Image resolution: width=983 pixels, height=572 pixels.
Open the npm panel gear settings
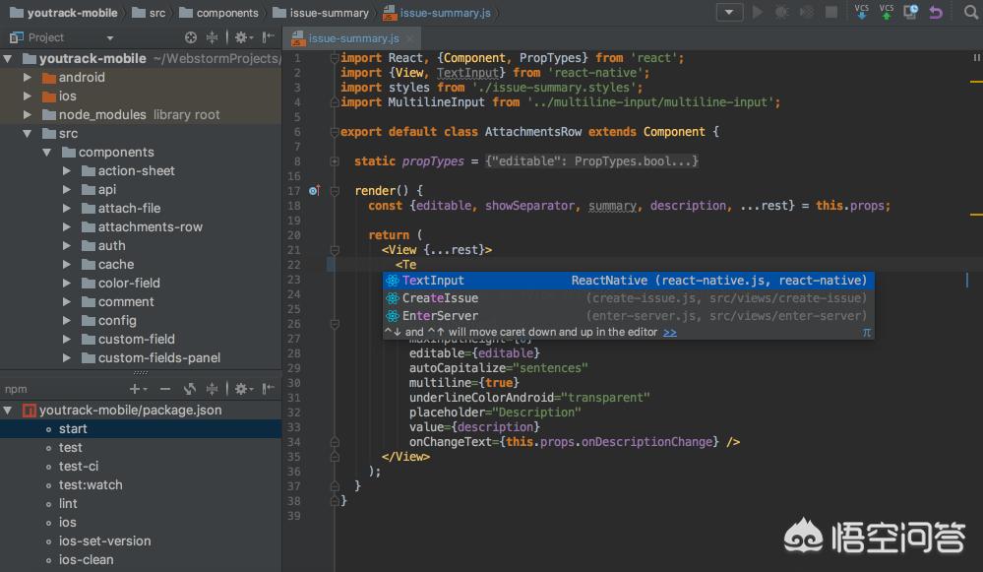pyautogui.click(x=243, y=389)
